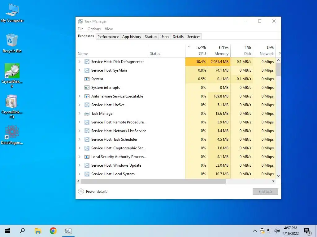Switch to the Services tab

pos(194,37)
